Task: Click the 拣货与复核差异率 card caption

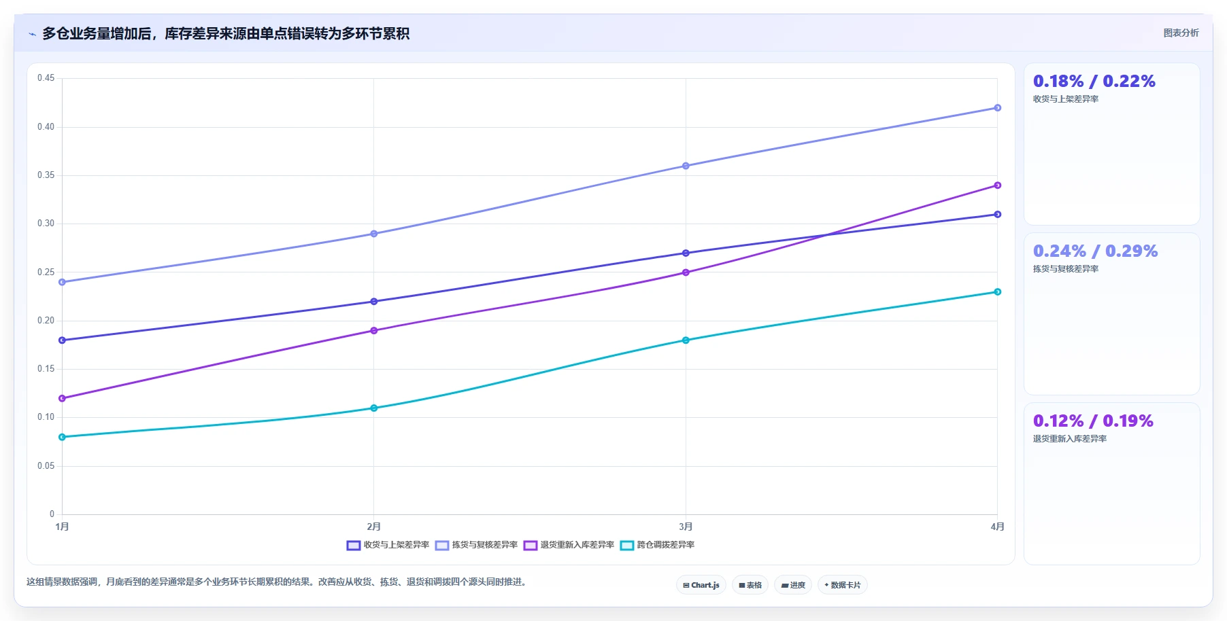Action: (x=1066, y=269)
